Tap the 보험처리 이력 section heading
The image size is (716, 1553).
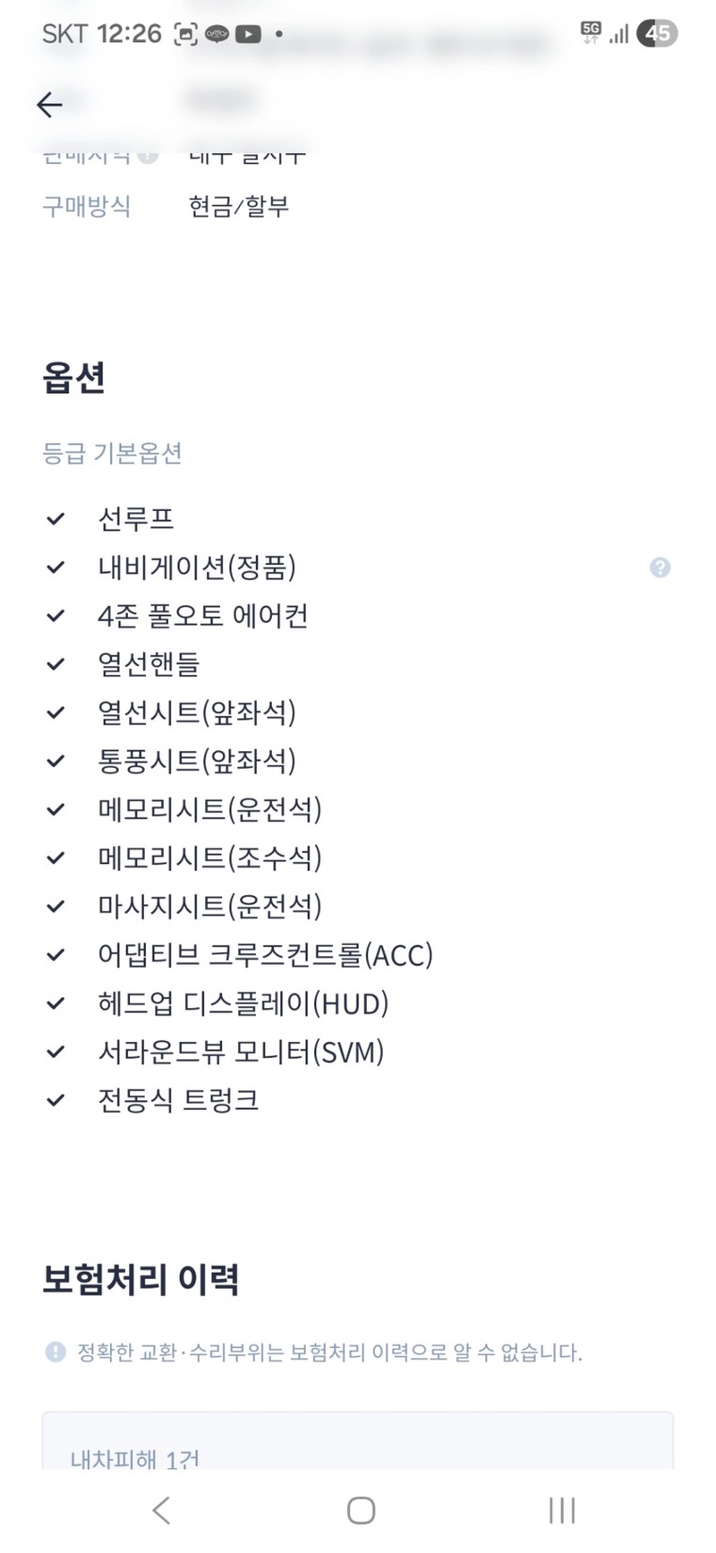(x=141, y=1279)
